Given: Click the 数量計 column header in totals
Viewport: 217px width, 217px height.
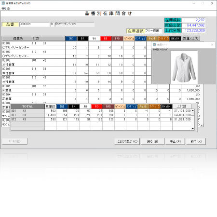Looking at the screenshot, I should click(50, 107).
